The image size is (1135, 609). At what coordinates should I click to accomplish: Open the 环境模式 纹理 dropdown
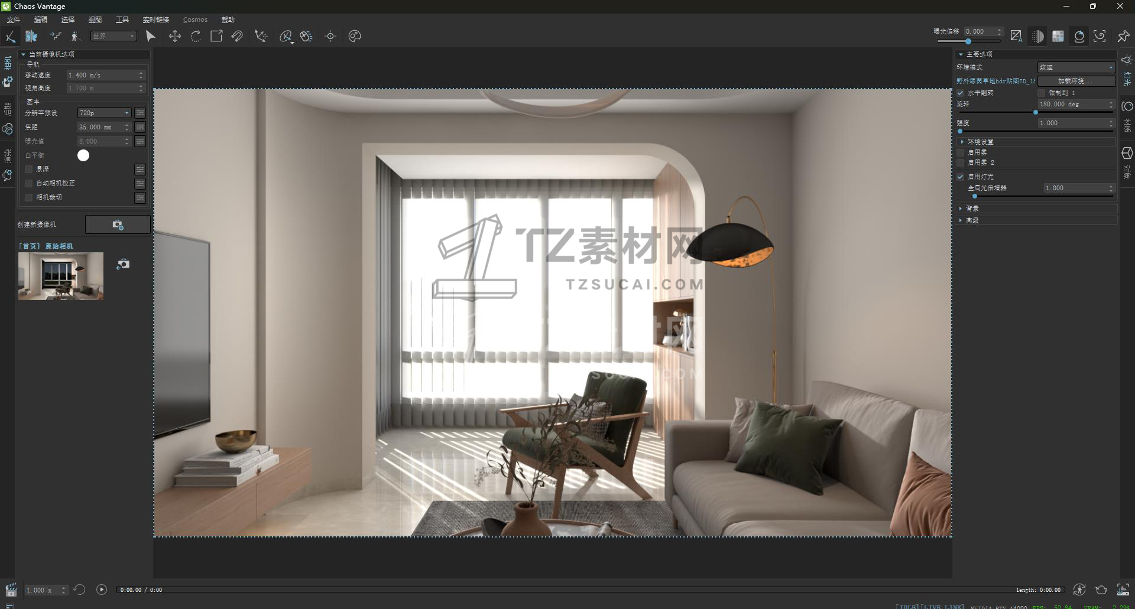[x=1076, y=67]
